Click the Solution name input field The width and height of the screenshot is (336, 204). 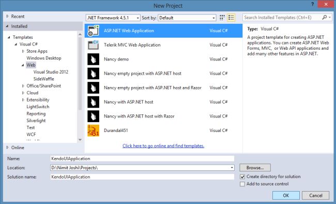click(x=142, y=177)
